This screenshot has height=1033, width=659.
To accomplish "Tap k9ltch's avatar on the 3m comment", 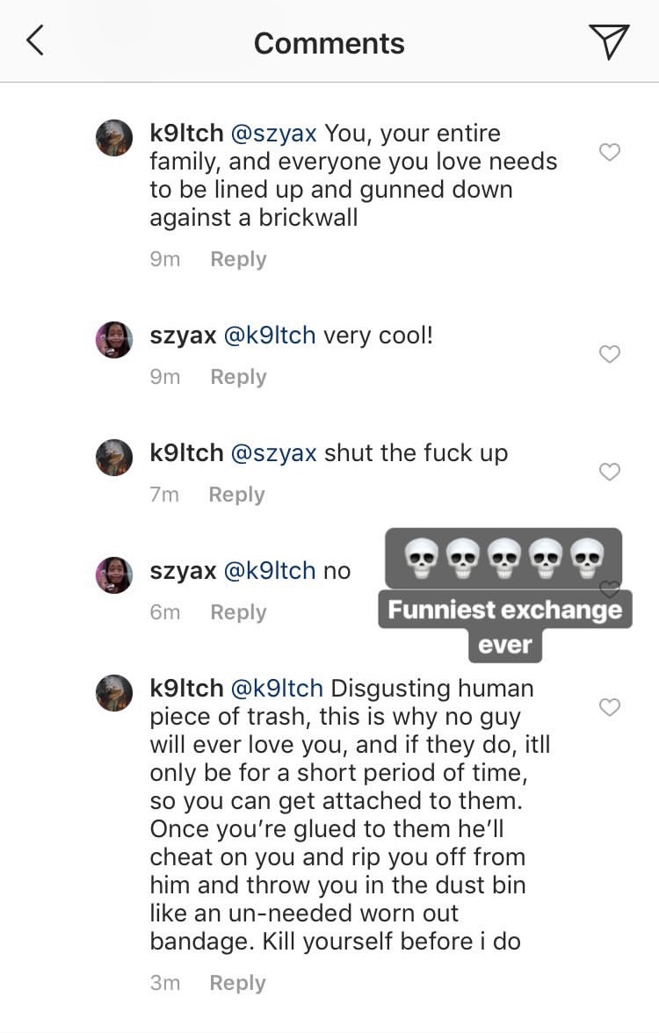I will pos(114,693).
